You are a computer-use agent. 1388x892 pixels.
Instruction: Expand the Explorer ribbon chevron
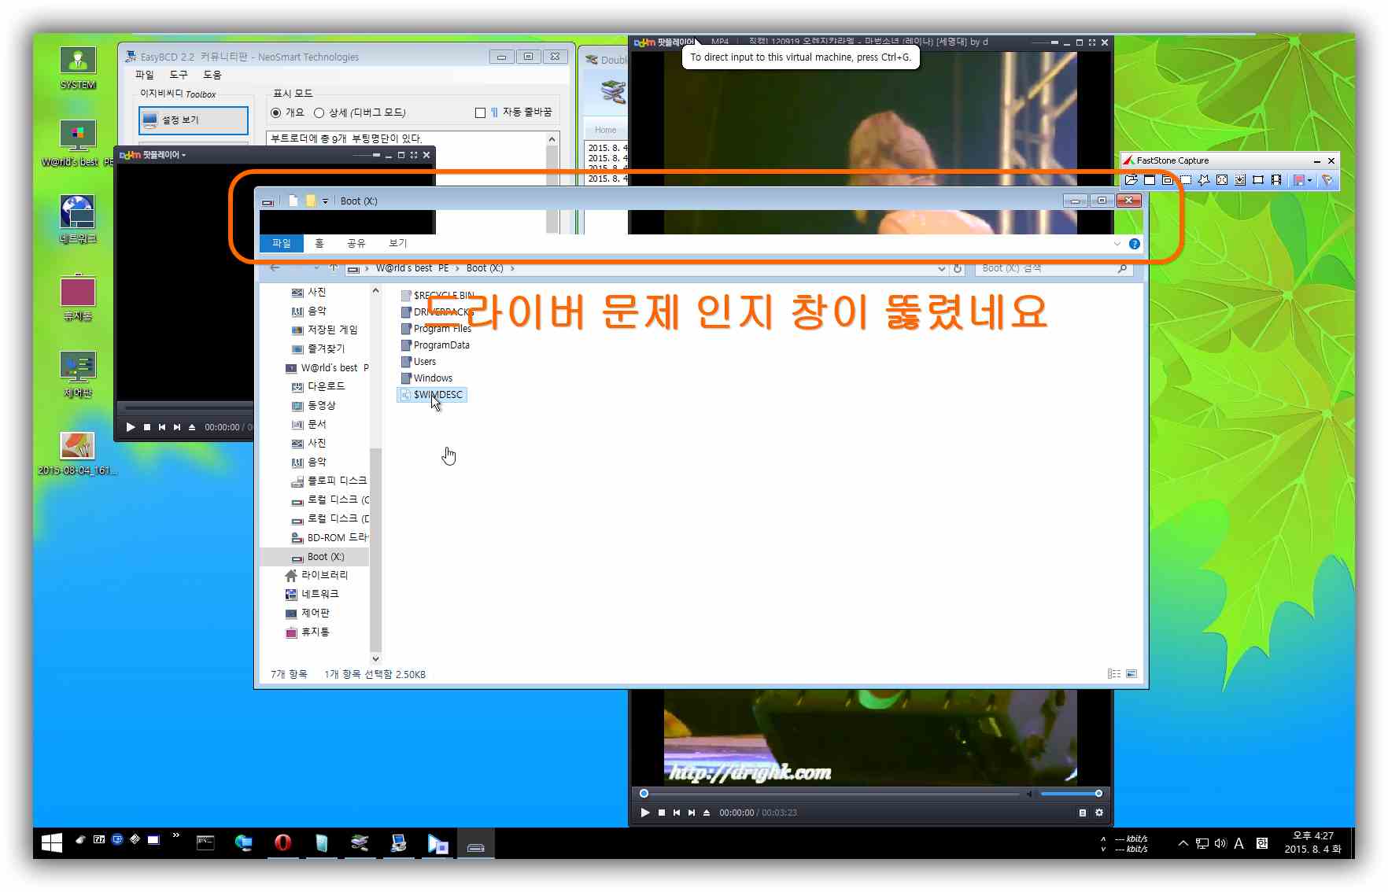[x=1117, y=244]
